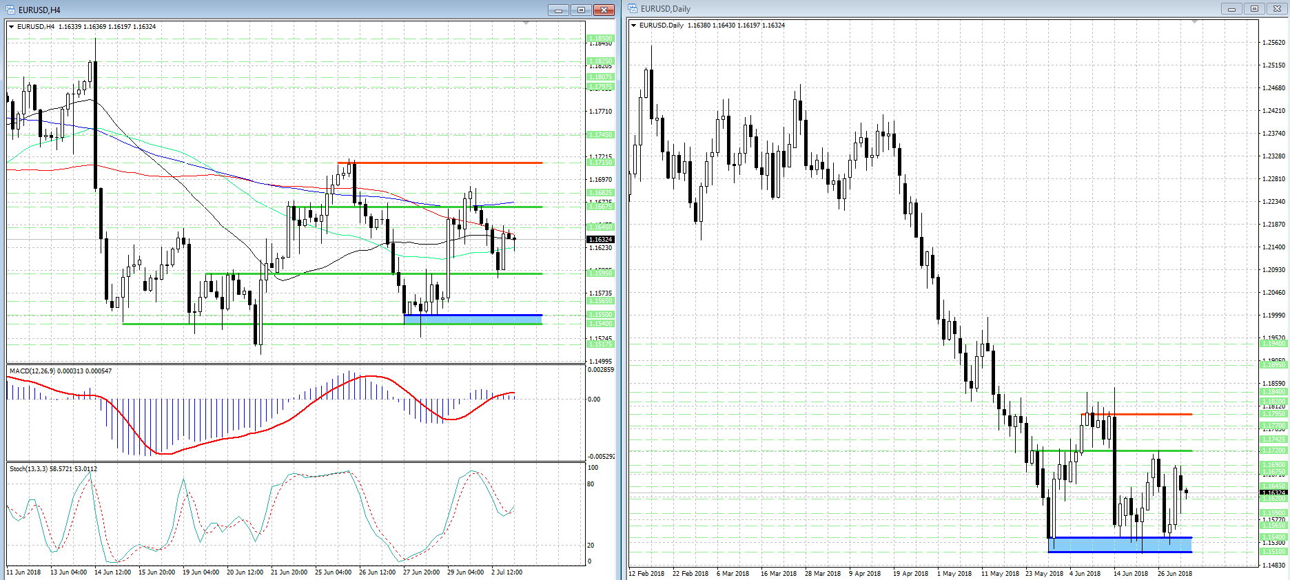Viewport: 1290px width, 580px height.
Task: Expand the triangle beside EURUSD,Daily label
Action: (634, 25)
